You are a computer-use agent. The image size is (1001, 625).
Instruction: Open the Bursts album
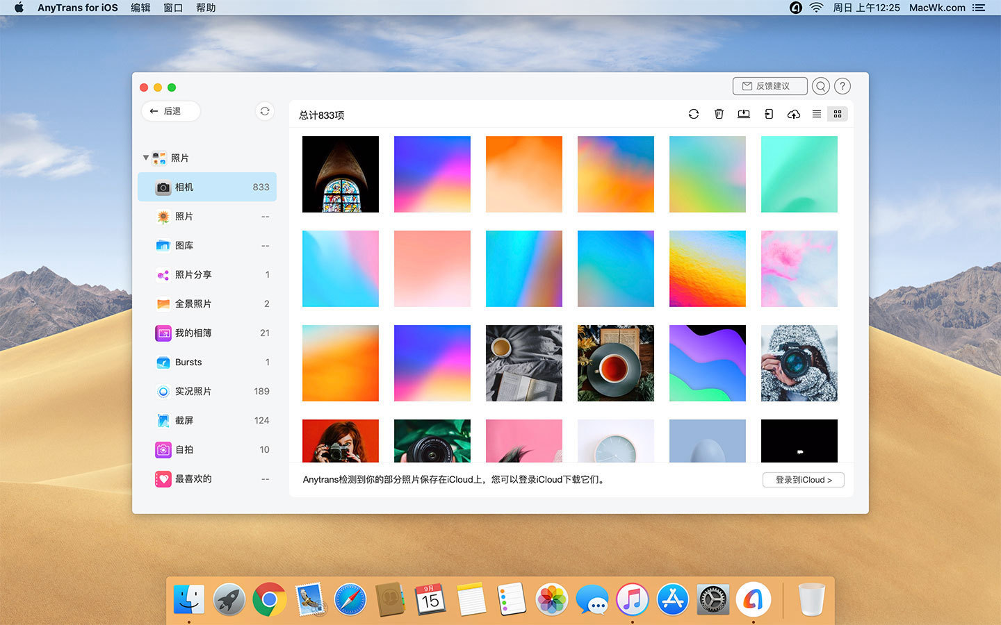[x=207, y=362]
